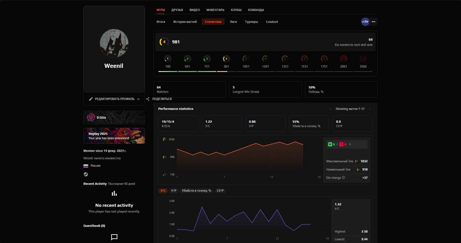The width and height of the screenshot is (461, 243).
Task: Click the share icon next to ПОДЕЛИТЬСЯ
Action: (x=148, y=99)
